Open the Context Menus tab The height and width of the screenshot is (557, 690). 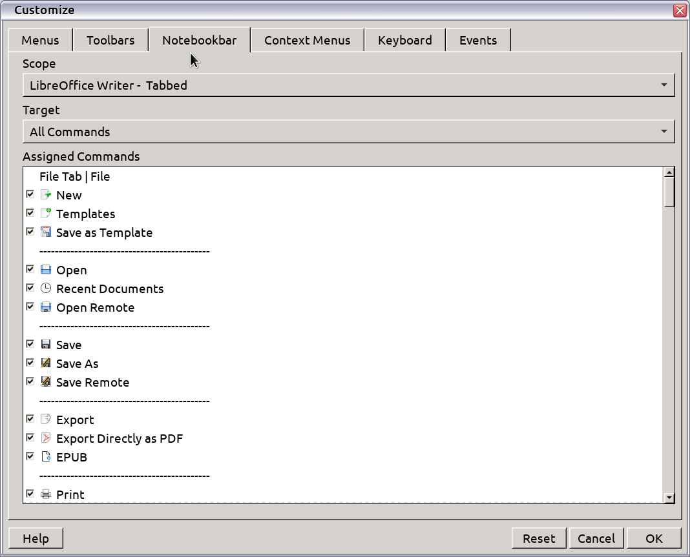(307, 40)
